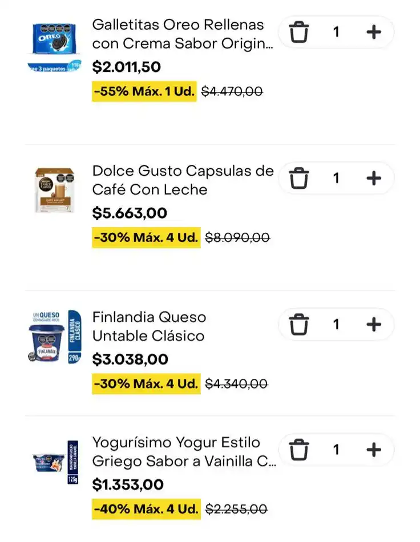
Task: Add one more Dolce Gusto capsules
Action: [x=374, y=179]
